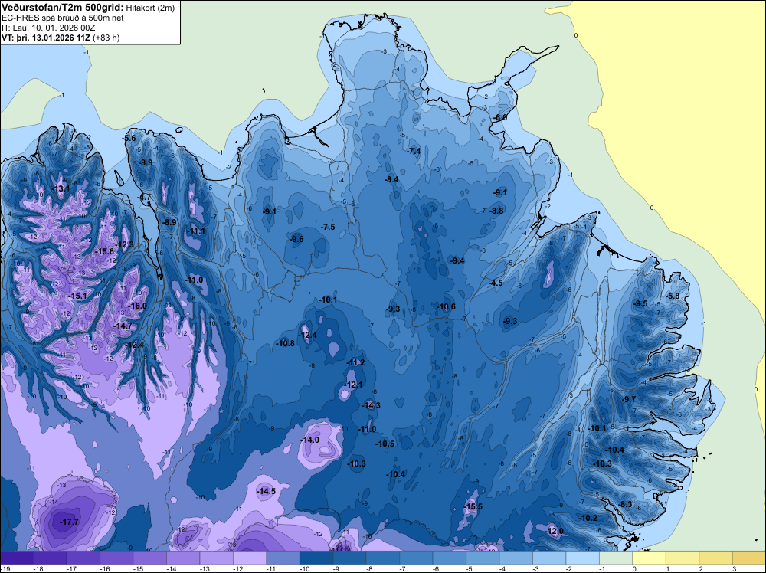This screenshot has width=766, height=573.
Task: Click the -11.1 temperature label
Action: click(196, 231)
